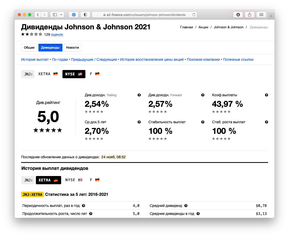Click the '$0,78' average dividend value
Viewport: 289px width, 237px height.
(261, 206)
